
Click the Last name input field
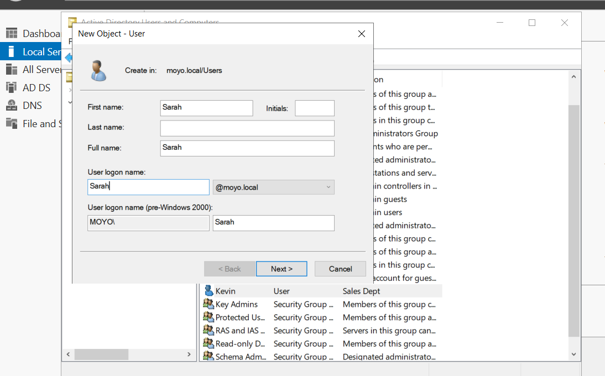click(x=247, y=128)
